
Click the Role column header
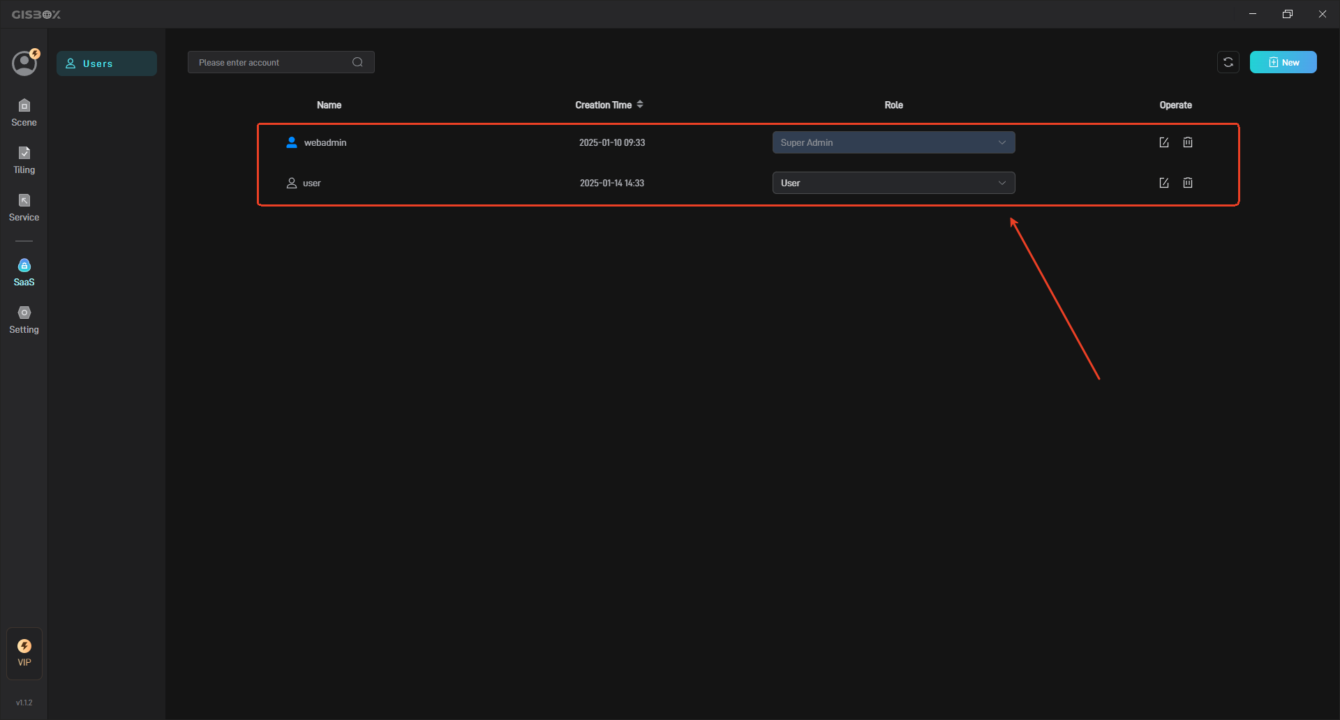tap(893, 105)
